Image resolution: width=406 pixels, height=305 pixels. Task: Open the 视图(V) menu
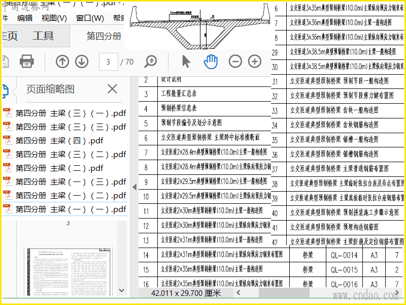point(54,18)
